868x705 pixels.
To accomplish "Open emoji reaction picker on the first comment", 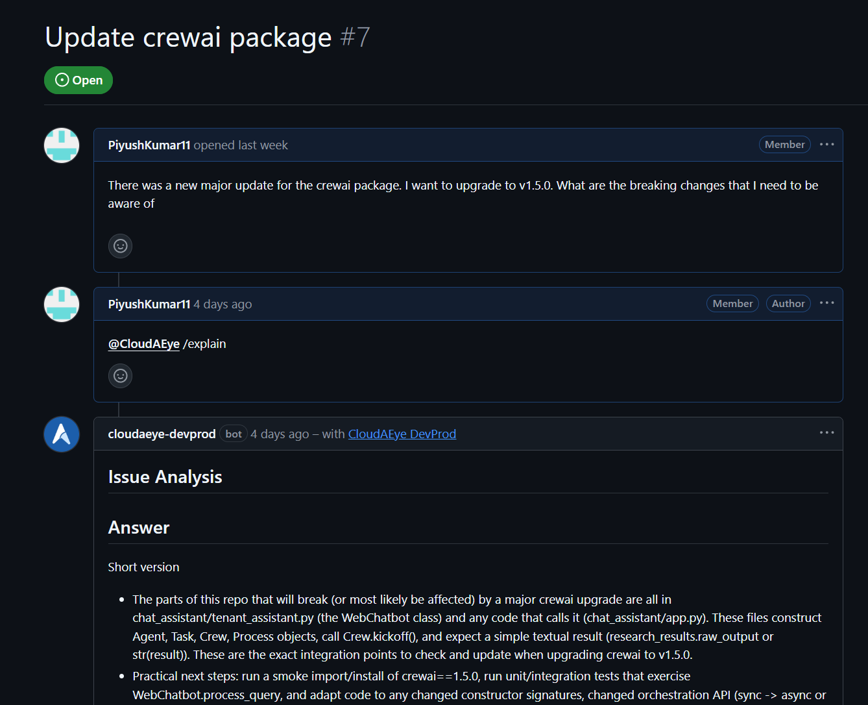I will pyautogui.click(x=120, y=246).
